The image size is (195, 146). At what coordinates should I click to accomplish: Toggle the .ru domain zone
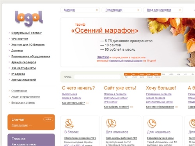click(x=128, y=74)
